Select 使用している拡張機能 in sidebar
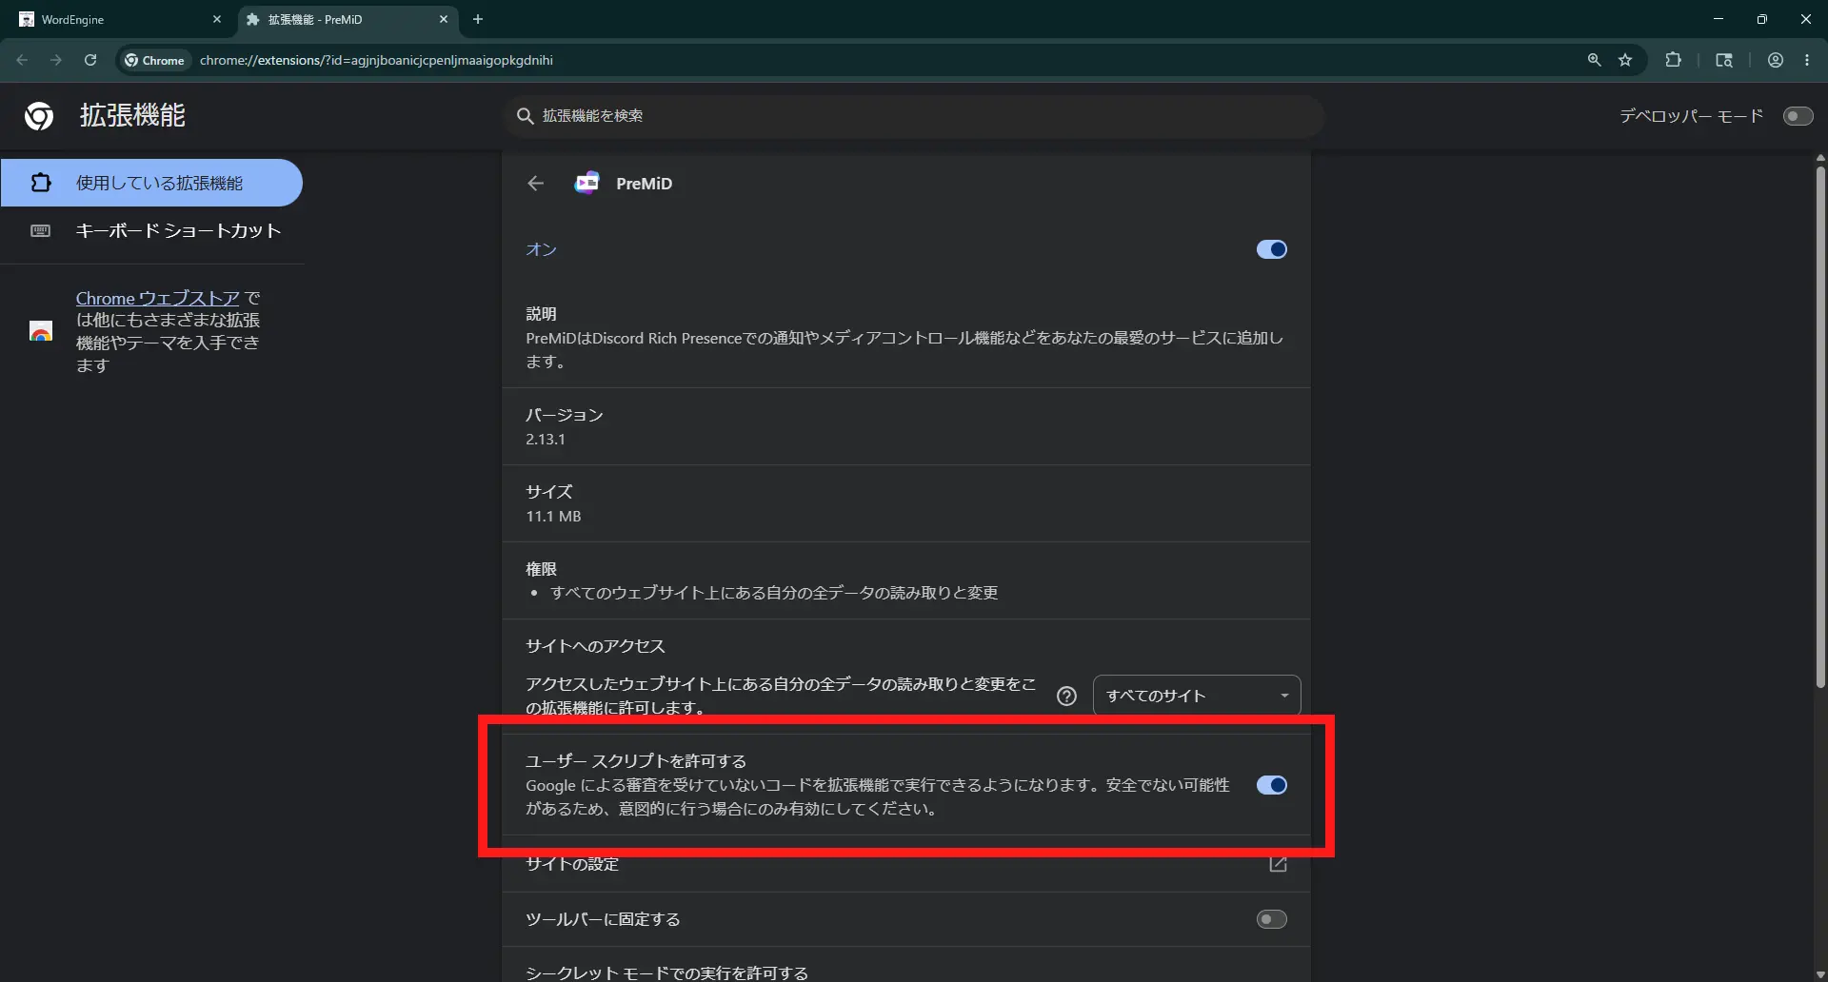1828x982 pixels. click(152, 183)
